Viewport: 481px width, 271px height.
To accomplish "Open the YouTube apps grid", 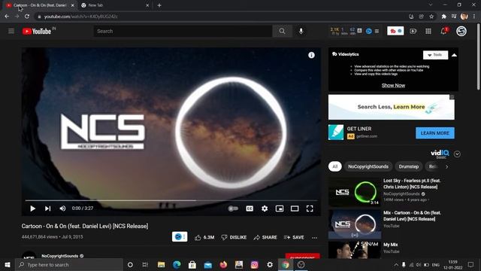I will 428,31.
